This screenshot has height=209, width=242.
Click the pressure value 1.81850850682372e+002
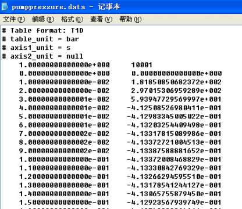[x=176, y=82]
